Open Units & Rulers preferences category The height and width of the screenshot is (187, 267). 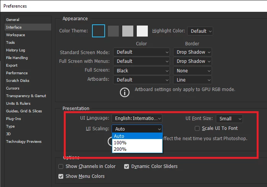[x=28, y=104]
